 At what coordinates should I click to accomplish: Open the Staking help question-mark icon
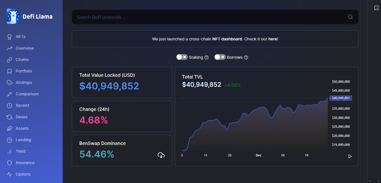[207, 57]
